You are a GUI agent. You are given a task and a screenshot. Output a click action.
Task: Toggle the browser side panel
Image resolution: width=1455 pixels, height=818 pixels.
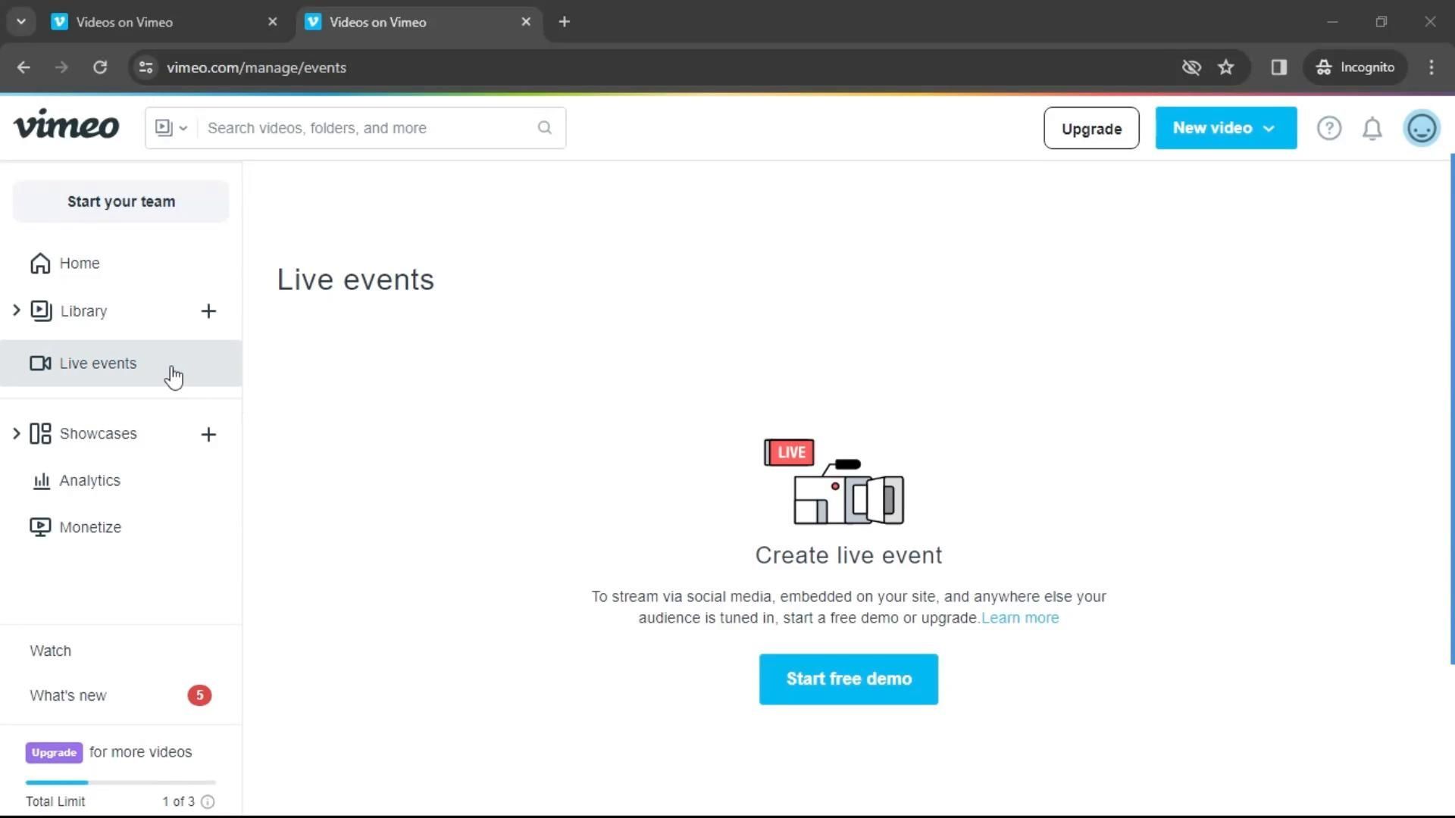click(x=1279, y=67)
